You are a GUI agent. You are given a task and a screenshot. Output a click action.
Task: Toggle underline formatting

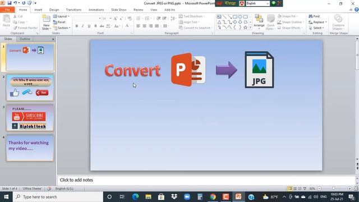pos(89,26)
